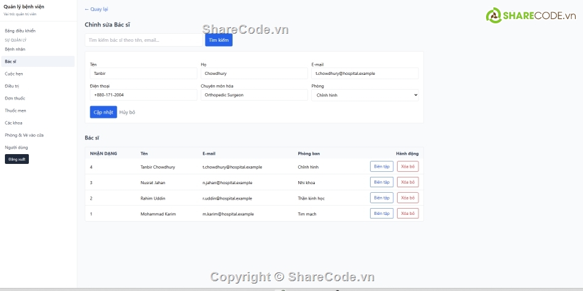Click the Mohammad Karim name cell
This screenshot has height=291, width=583.
coord(158,214)
